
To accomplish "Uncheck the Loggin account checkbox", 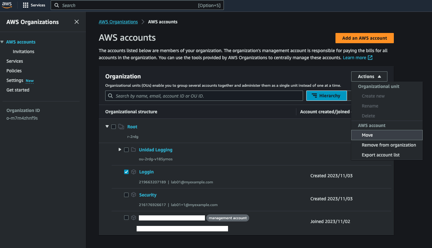I will click(x=126, y=172).
